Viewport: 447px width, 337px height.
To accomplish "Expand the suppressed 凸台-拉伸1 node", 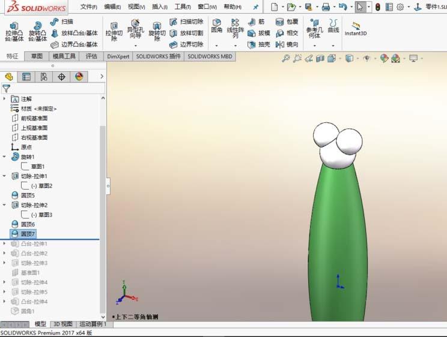I will pyautogui.click(x=4, y=243).
